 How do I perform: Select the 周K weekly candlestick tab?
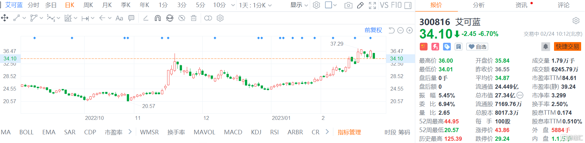pyautogui.click(x=88, y=5)
